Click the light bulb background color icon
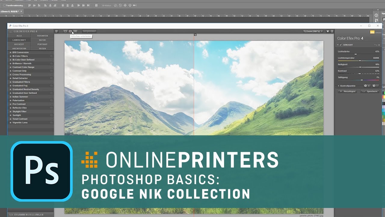This screenshot has width=385, height=217. click(328, 31)
